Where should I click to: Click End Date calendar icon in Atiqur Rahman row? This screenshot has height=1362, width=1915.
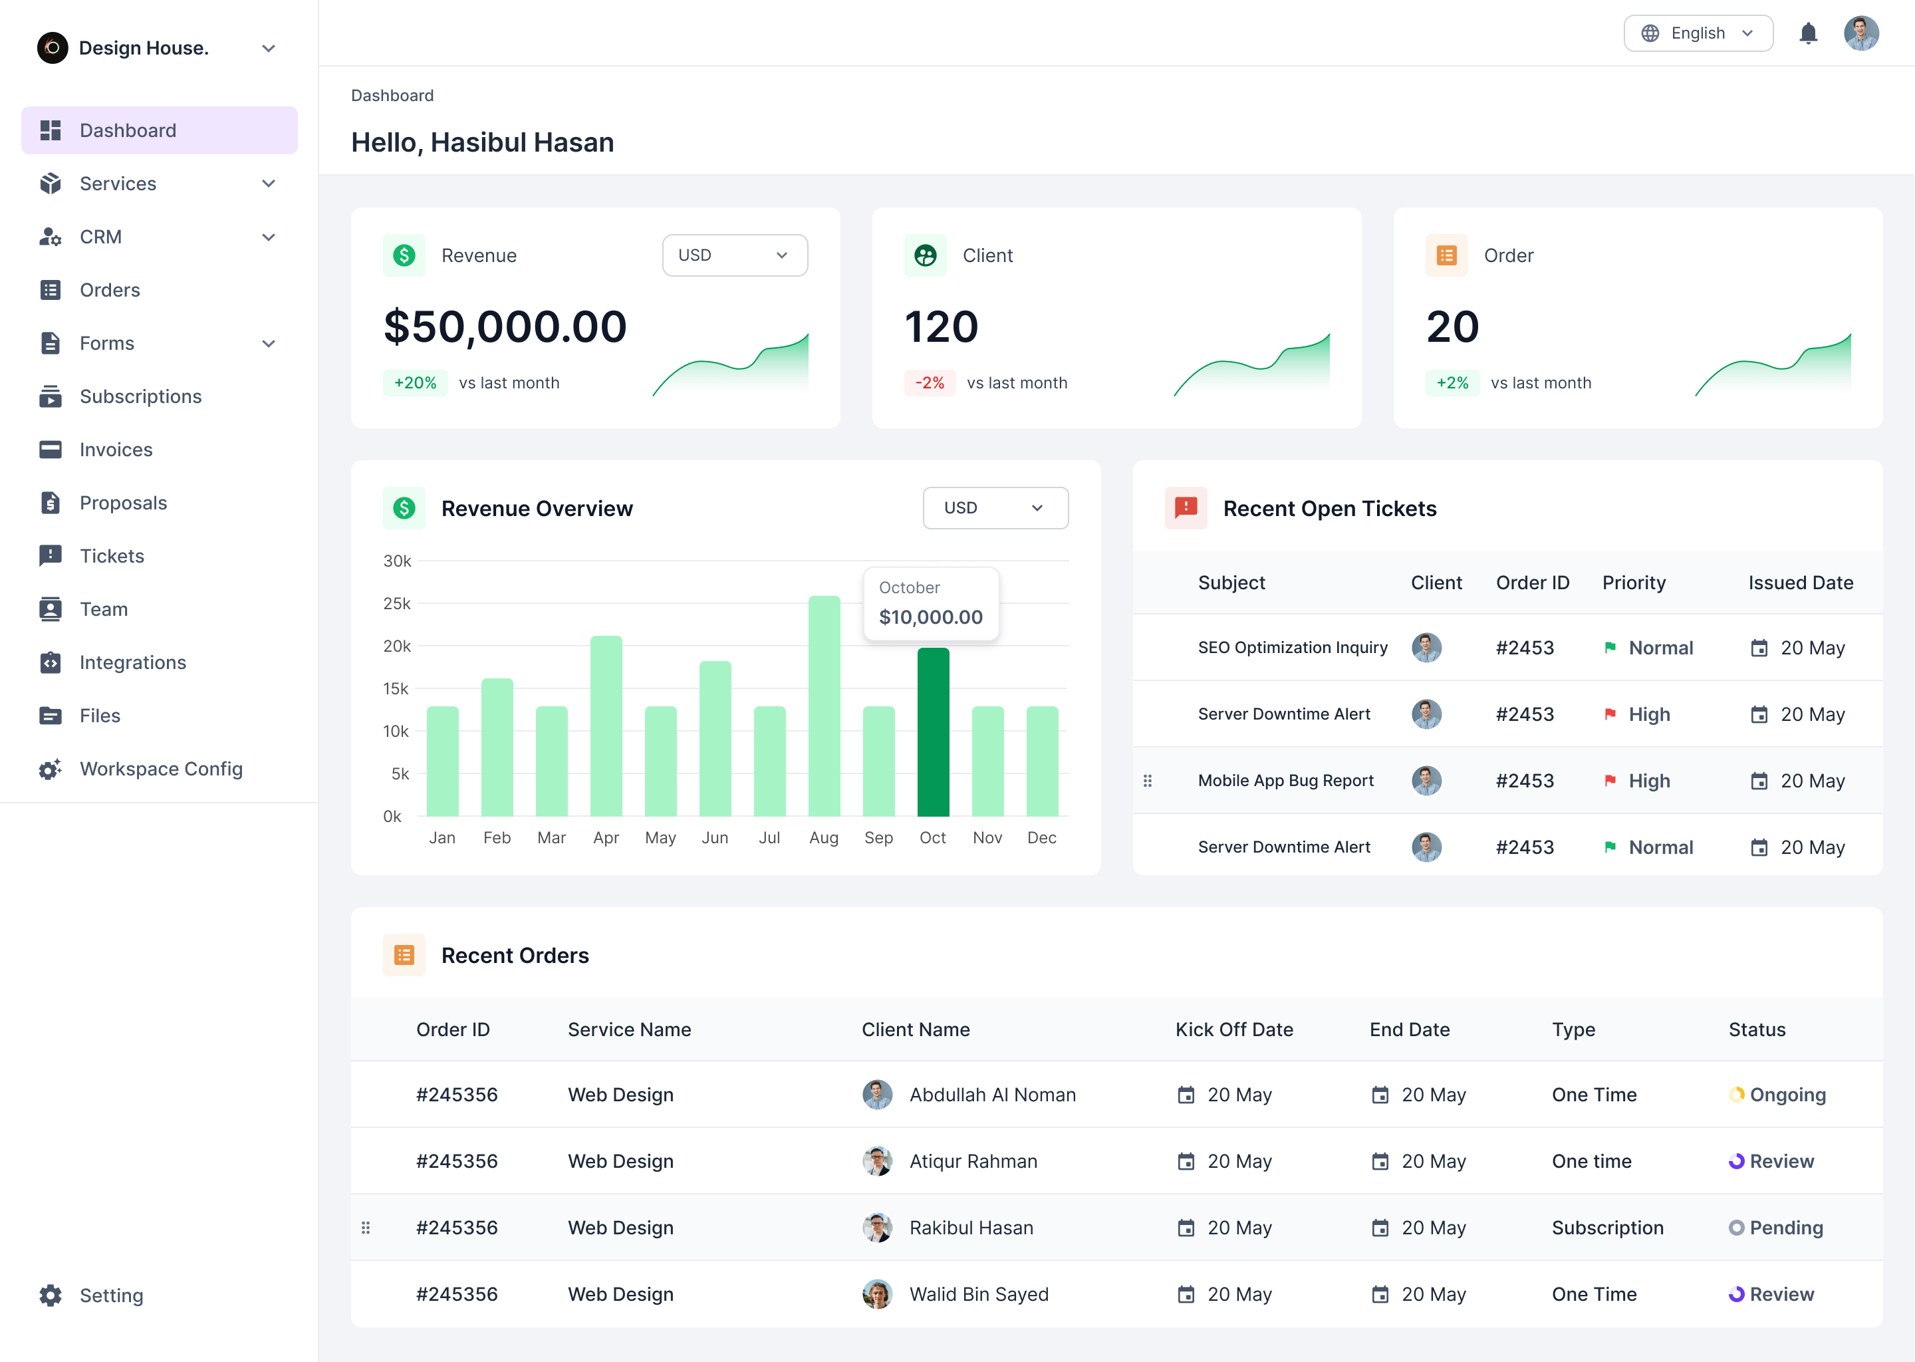pyautogui.click(x=1380, y=1162)
